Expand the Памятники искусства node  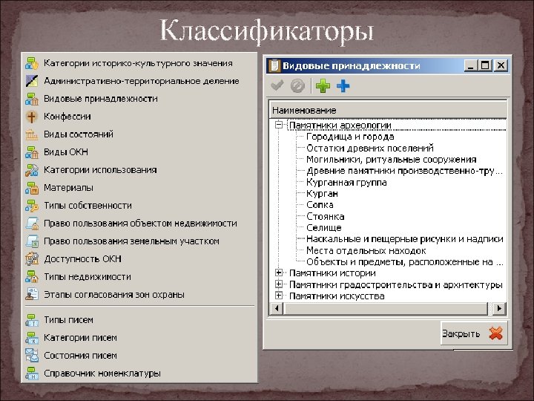[279, 296]
